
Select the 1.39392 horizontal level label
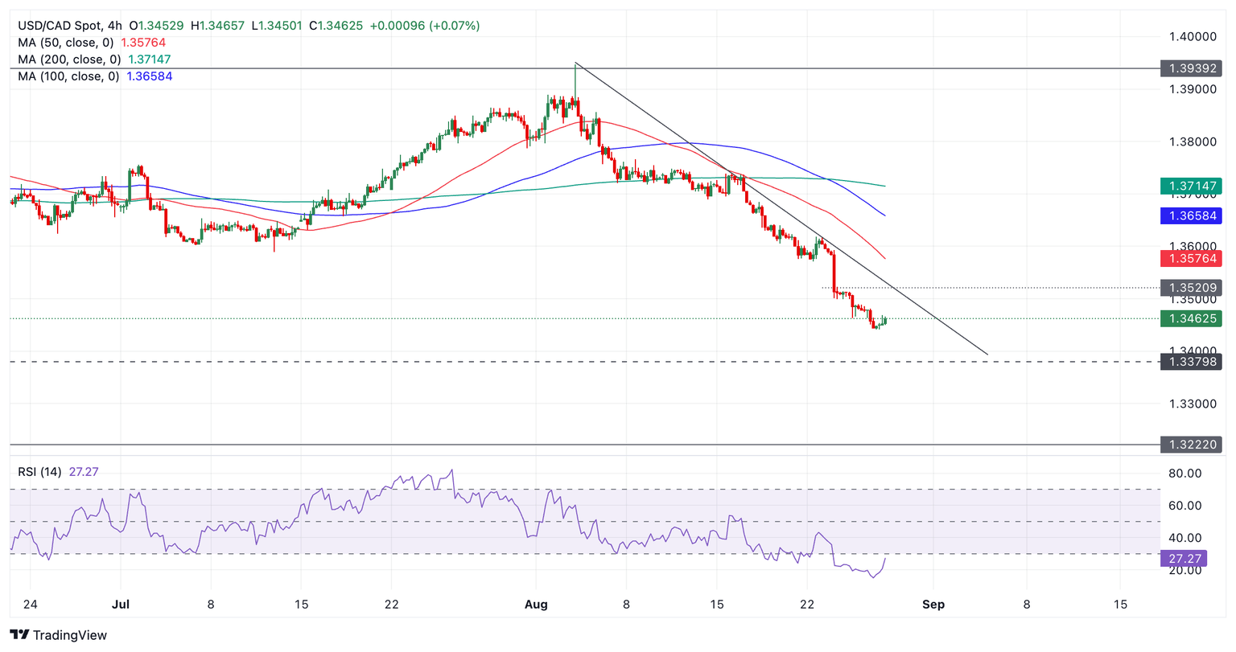[1190, 68]
